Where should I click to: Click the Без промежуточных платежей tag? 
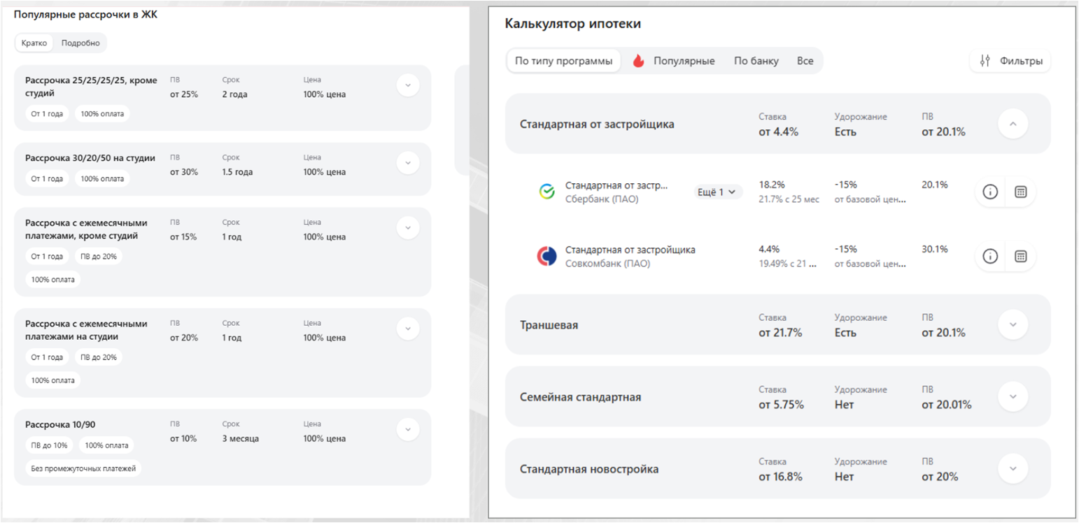(x=83, y=468)
